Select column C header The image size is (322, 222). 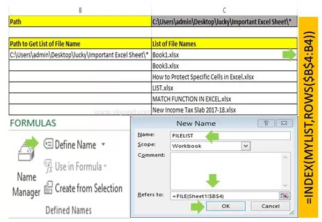224,10
